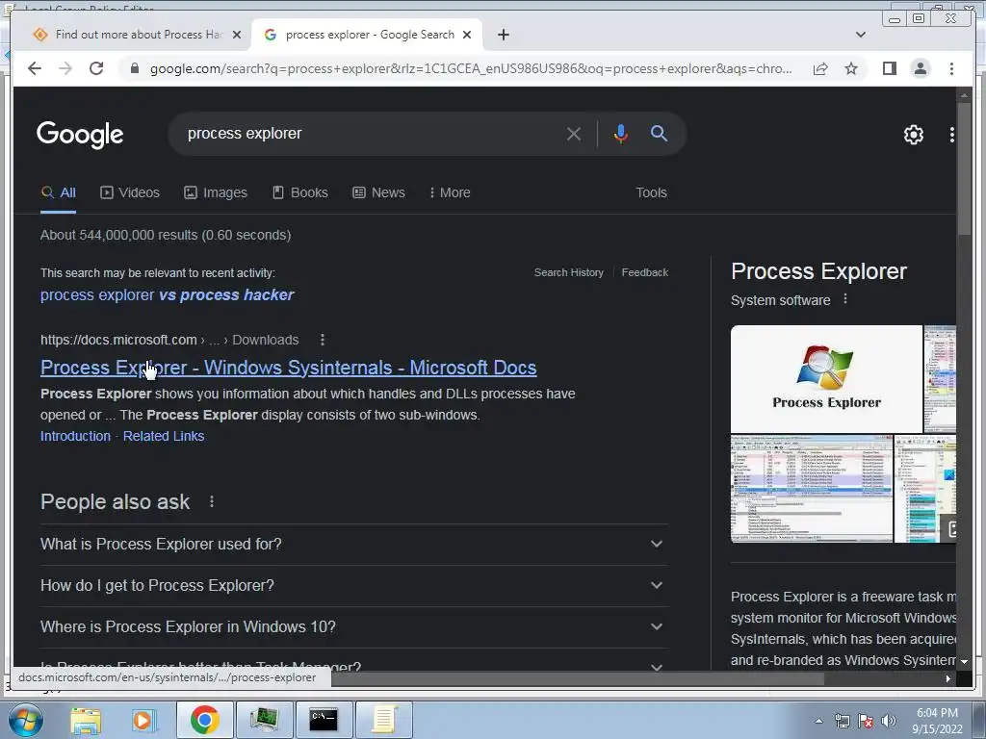This screenshot has height=739, width=986.
Task: Click Chrome's forward arrow button
Action: click(x=65, y=68)
